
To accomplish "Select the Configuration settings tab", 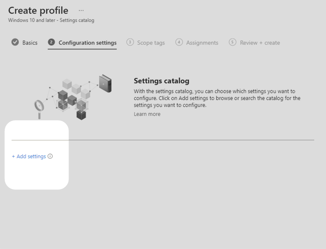I will tap(87, 43).
